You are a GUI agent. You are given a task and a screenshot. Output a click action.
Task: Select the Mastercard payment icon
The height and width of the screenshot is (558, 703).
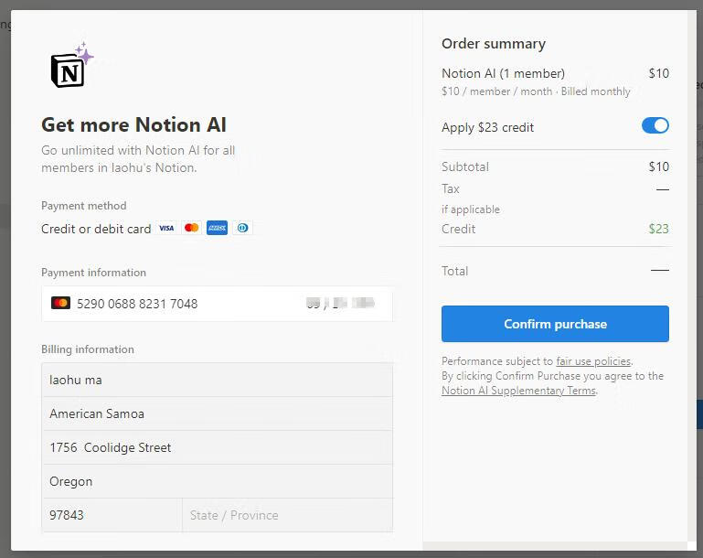191,228
